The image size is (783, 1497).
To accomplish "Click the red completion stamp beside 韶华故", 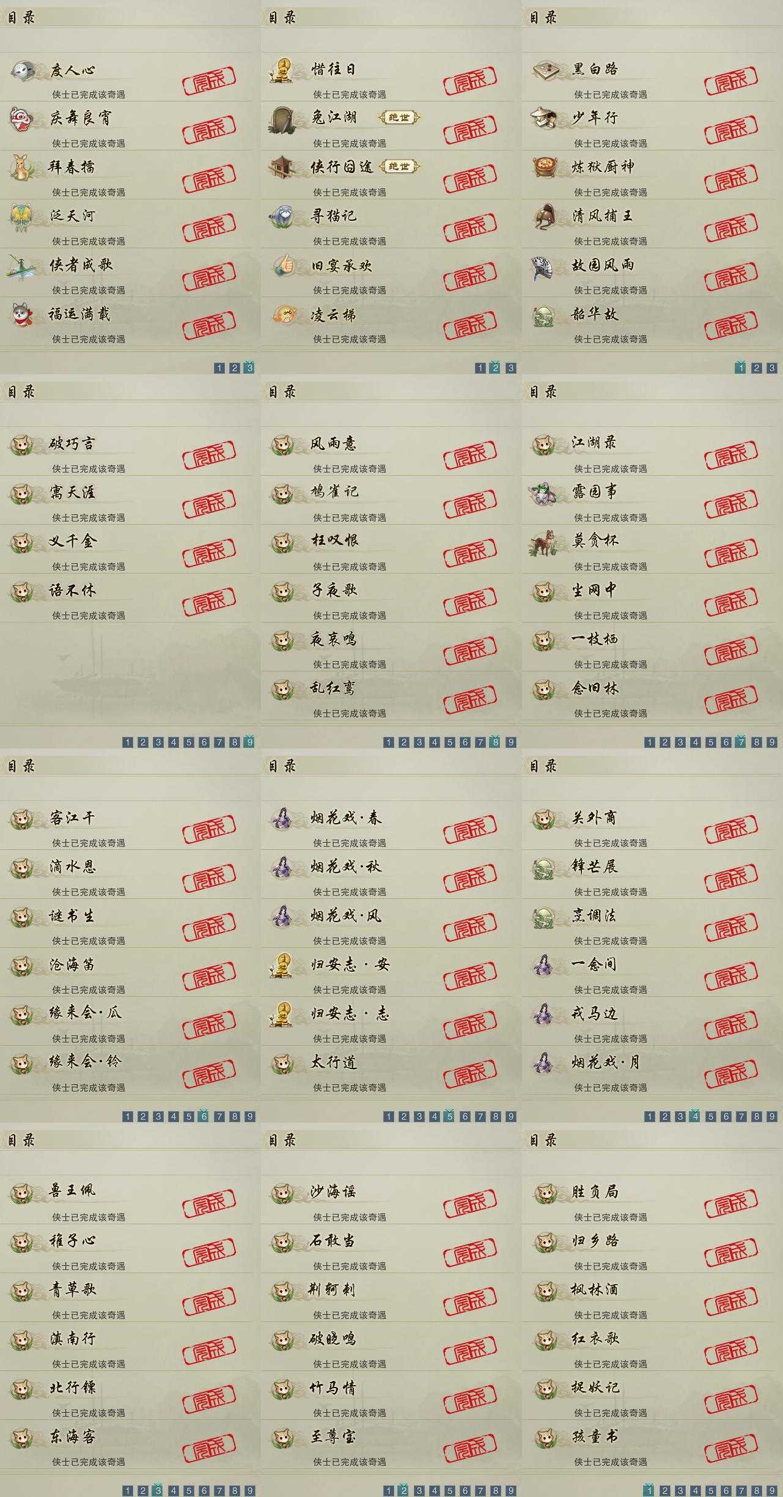I will (x=731, y=326).
